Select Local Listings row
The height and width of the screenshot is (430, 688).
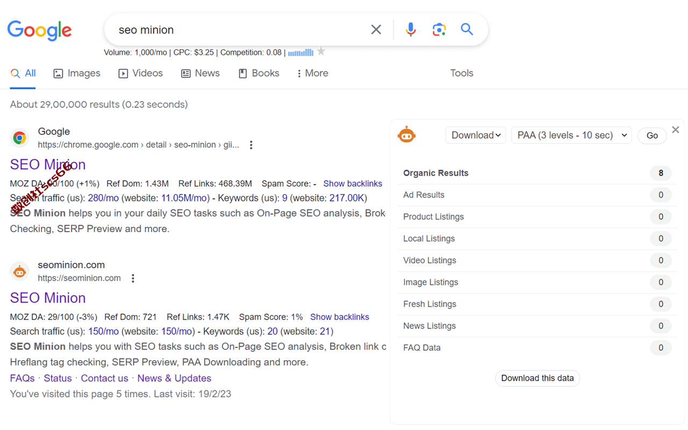(x=537, y=239)
